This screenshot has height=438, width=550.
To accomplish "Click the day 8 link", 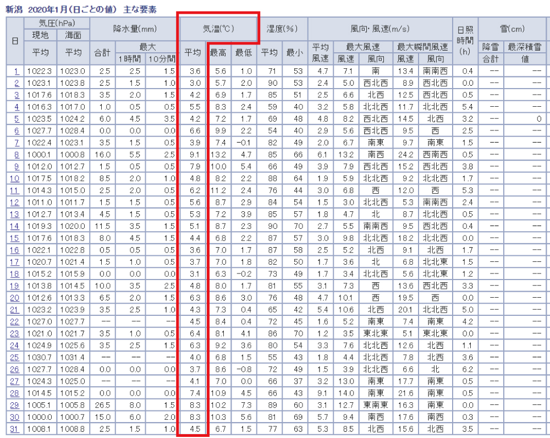I will [16, 155].
